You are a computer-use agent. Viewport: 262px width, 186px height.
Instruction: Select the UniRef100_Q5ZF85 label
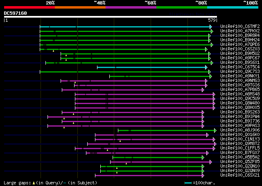tap(240, 162)
